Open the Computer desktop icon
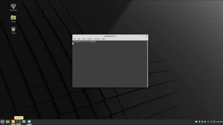This screenshot has height=125, width=223. 13,7
